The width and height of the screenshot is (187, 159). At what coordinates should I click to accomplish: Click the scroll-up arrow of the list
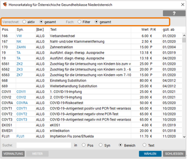pyautogui.click(x=184, y=35)
